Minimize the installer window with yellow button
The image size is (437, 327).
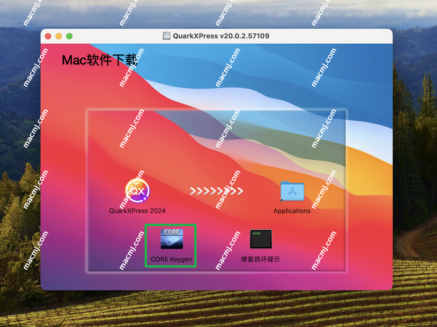[59, 36]
